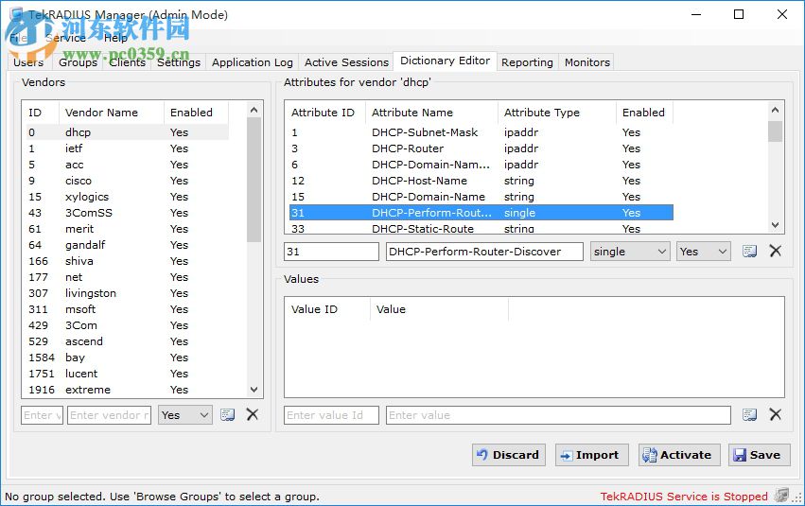The image size is (805, 506).
Task: Select vendor row 'msoft'
Action: tap(128, 309)
